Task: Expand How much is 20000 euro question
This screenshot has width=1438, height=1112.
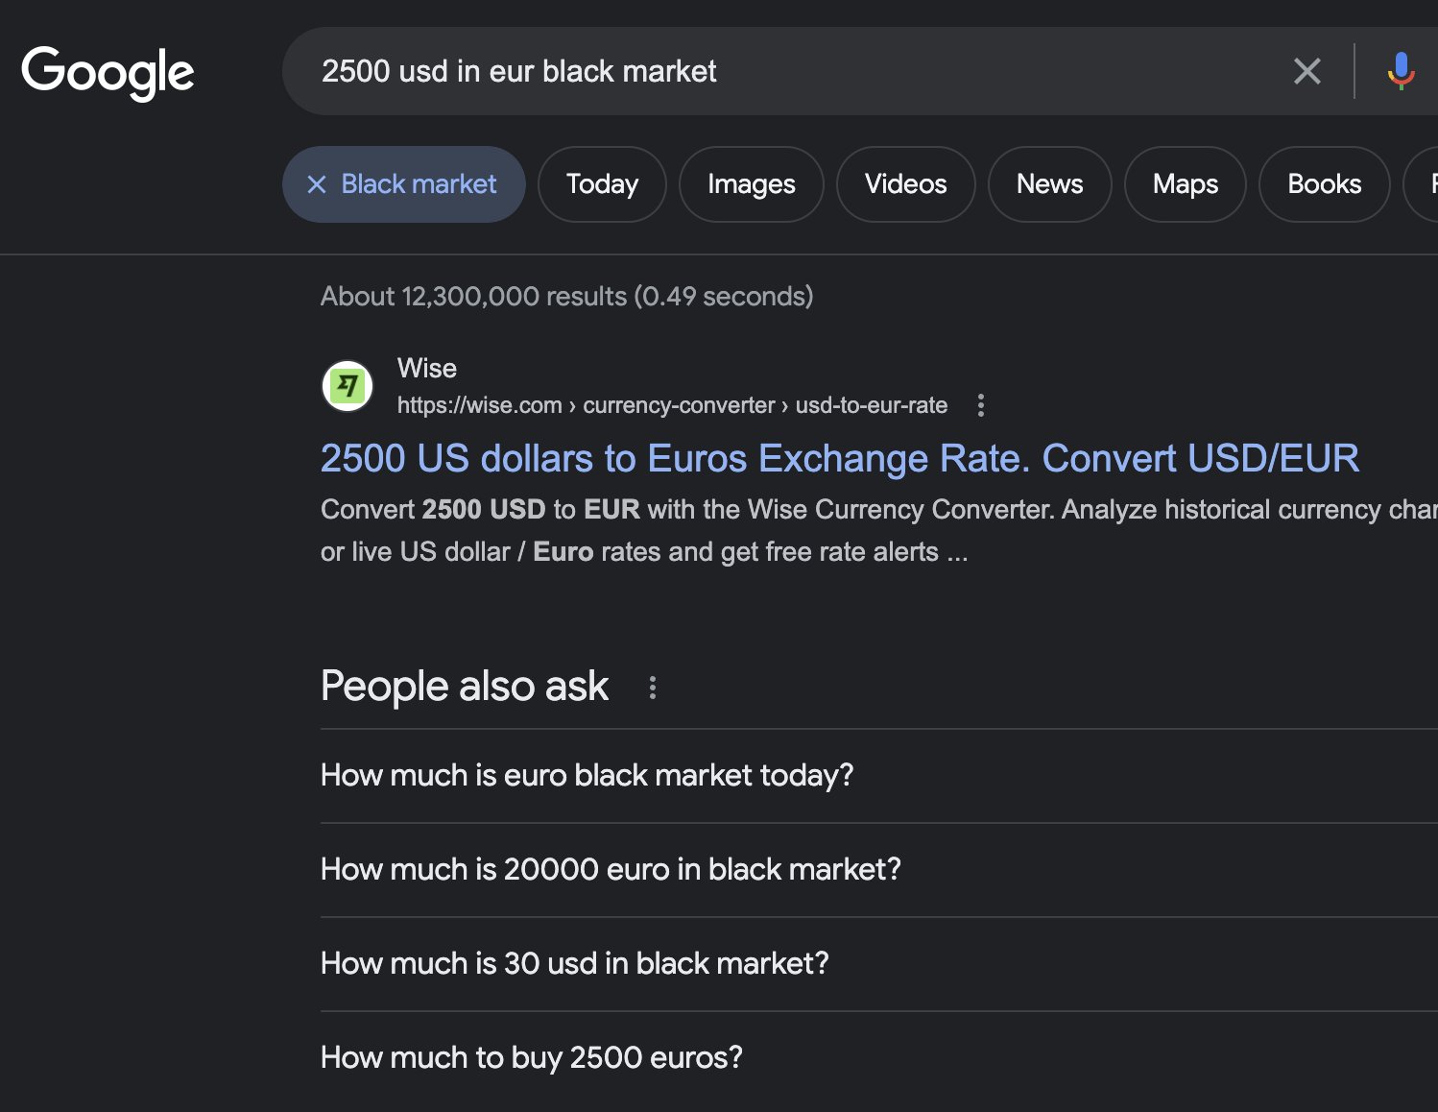Action: pos(879,870)
